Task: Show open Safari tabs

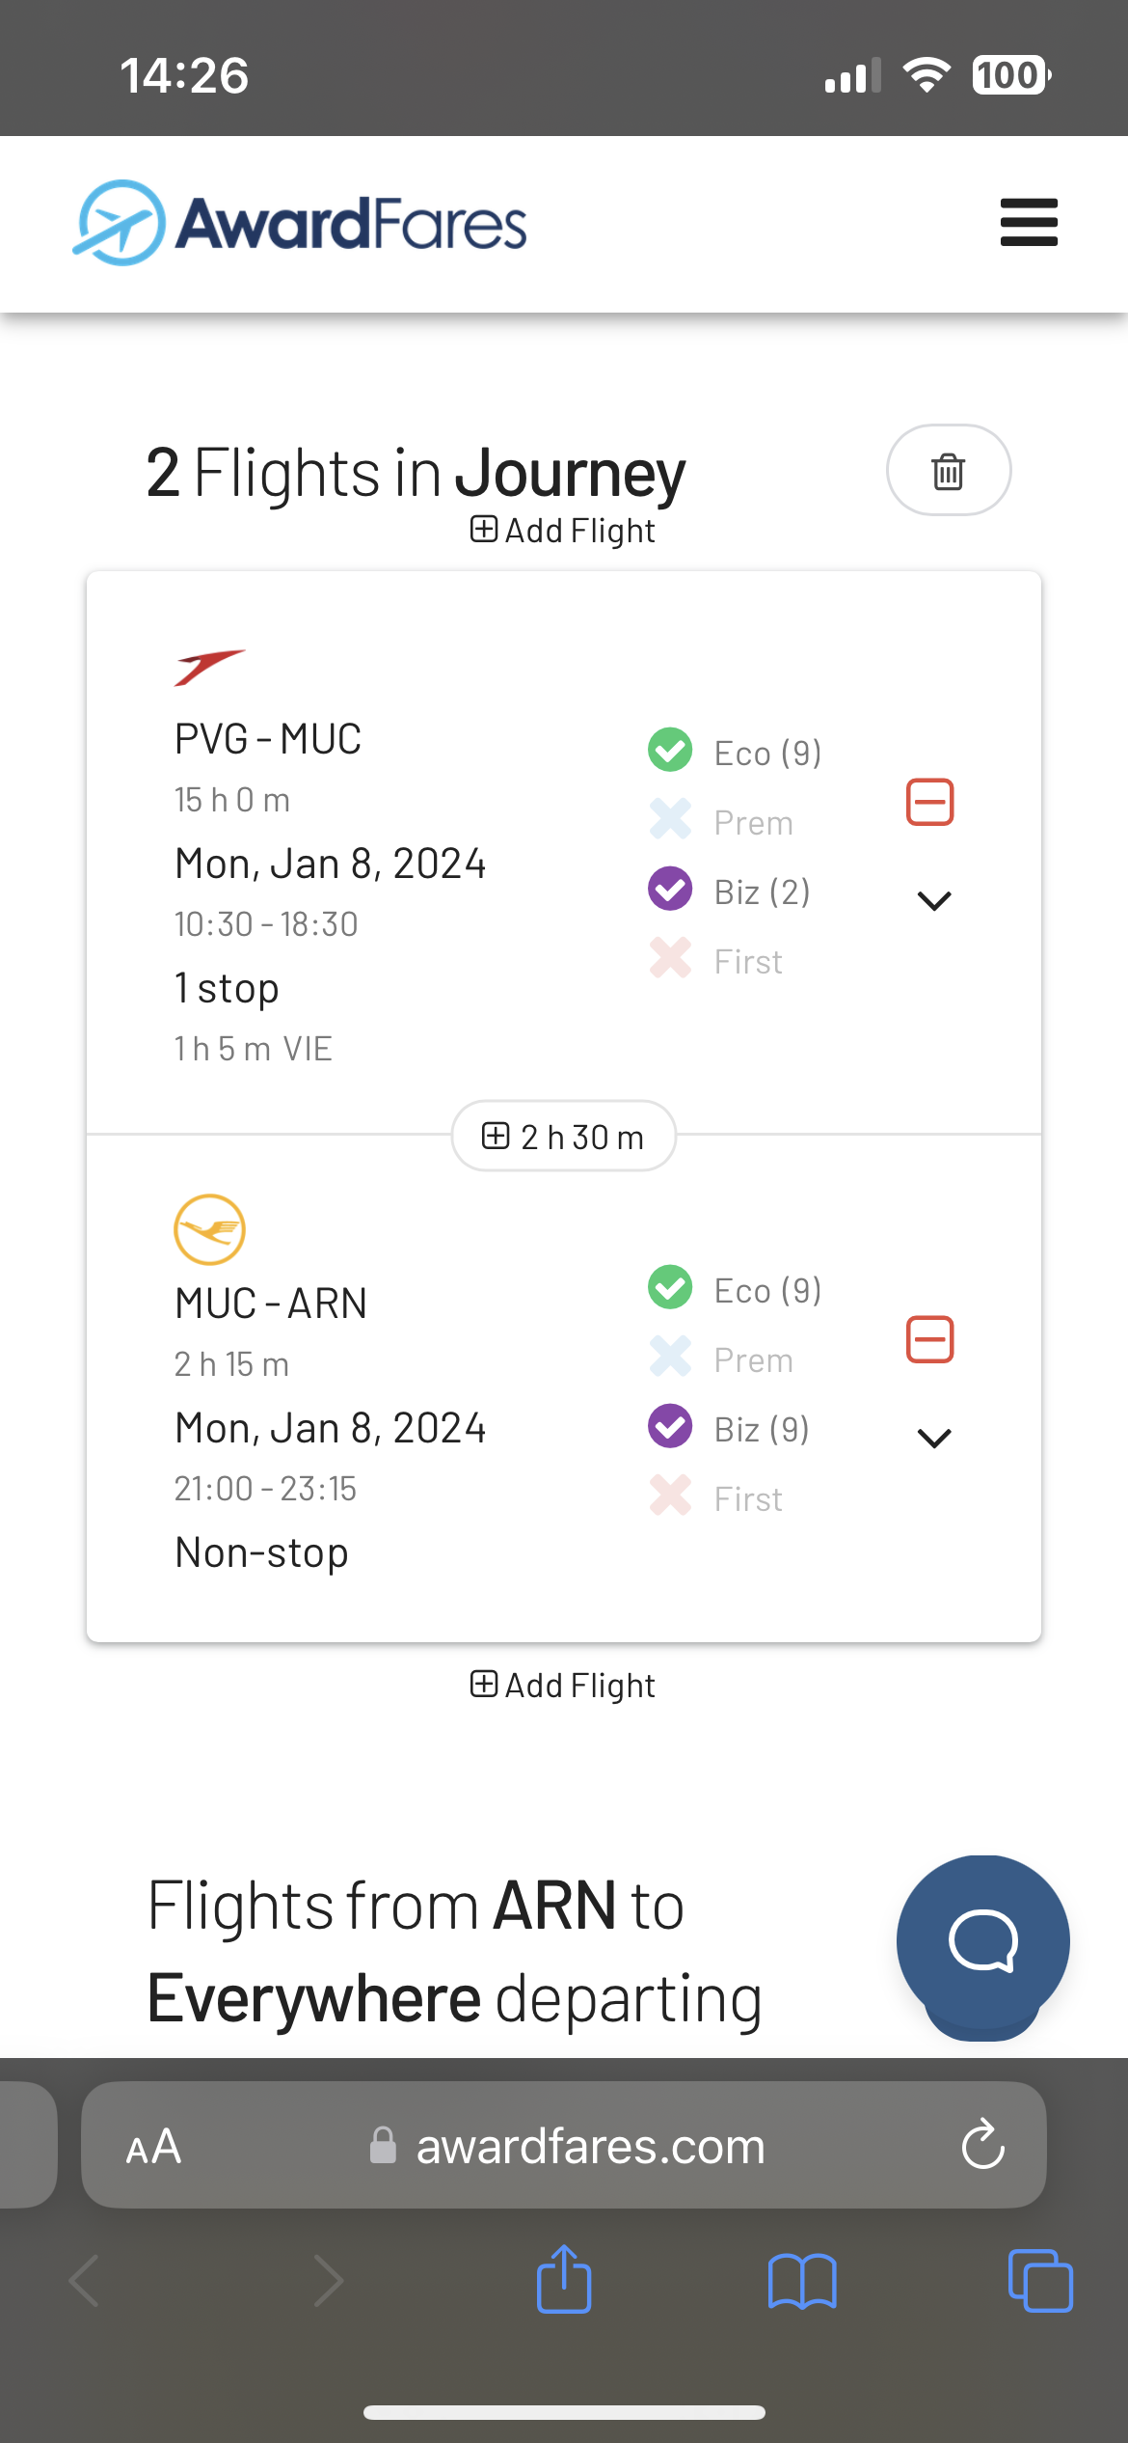Action: pyautogui.click(x=1039, y=2281)
